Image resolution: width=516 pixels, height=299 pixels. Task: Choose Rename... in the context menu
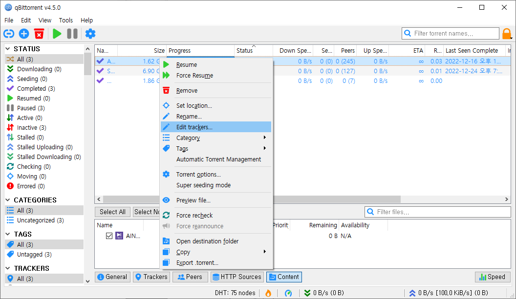click(x=216, y=116)
